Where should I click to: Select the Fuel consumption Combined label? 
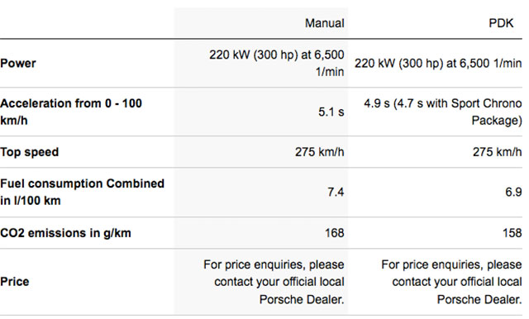pyautogui.click(x=83, y=192)
